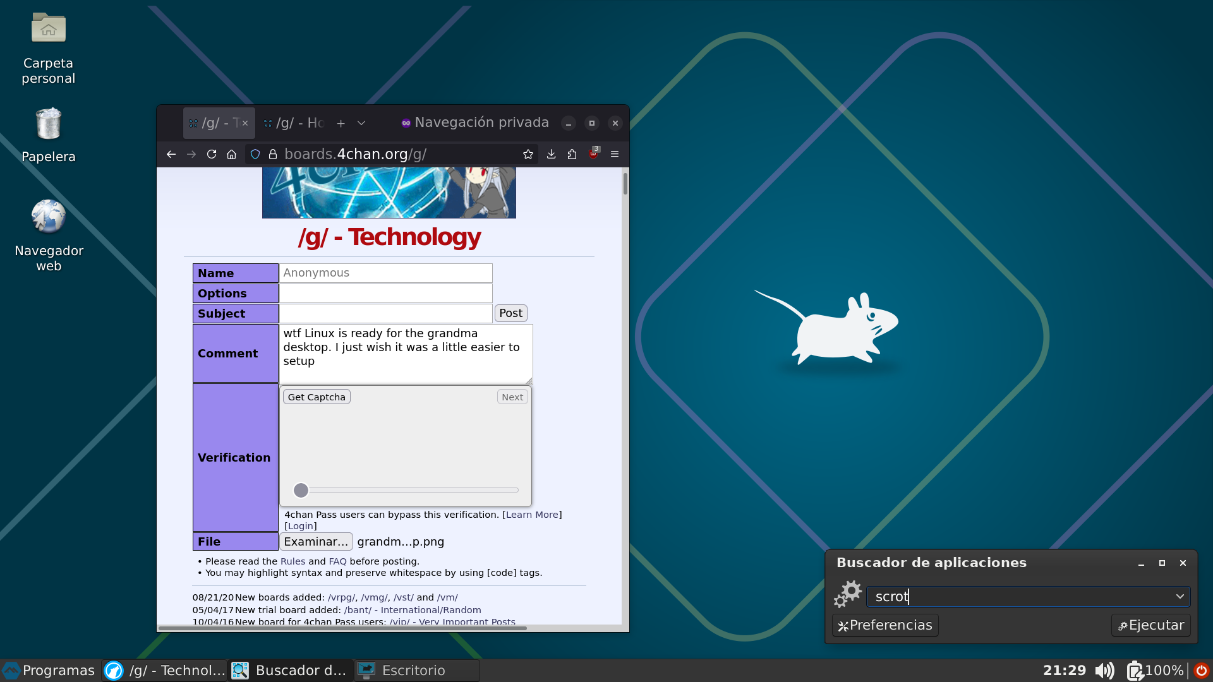The width and height of the screenshot is (1213, 682).
Task: Expand the command history dropdown arrow
Action: click(x=1180, y=597)
